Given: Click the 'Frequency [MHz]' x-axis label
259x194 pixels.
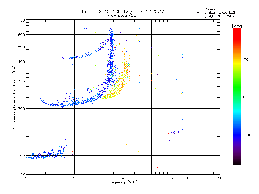Looking at the screenshot, I should click(123, 182).
